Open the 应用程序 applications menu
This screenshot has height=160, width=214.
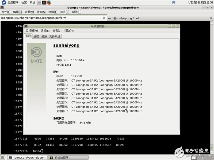(x=13, y=2)
